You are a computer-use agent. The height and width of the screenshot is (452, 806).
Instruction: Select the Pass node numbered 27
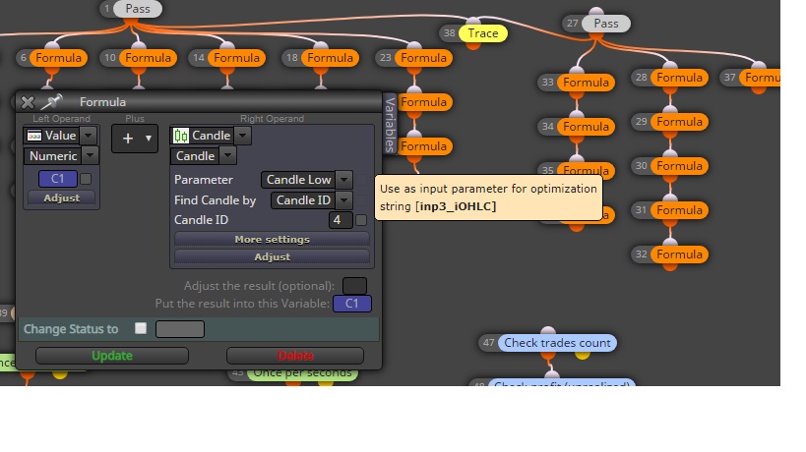(606, 23)
